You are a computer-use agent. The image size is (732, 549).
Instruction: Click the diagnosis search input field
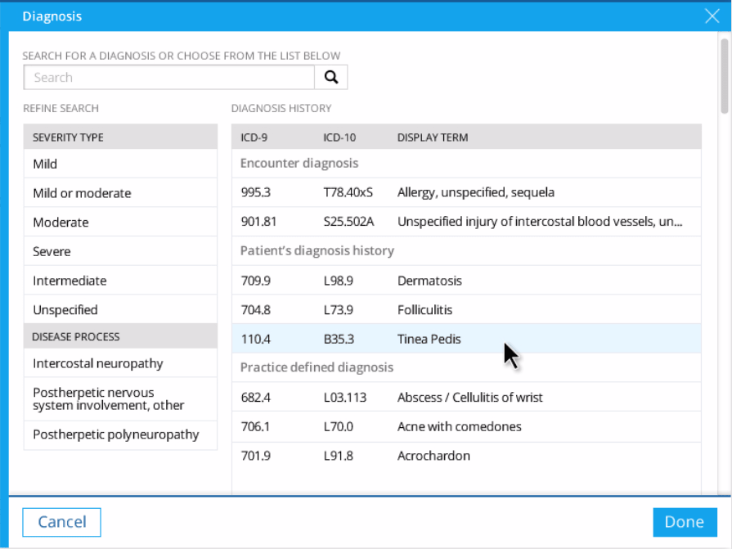pyautogui.click(x=169, y=77)
